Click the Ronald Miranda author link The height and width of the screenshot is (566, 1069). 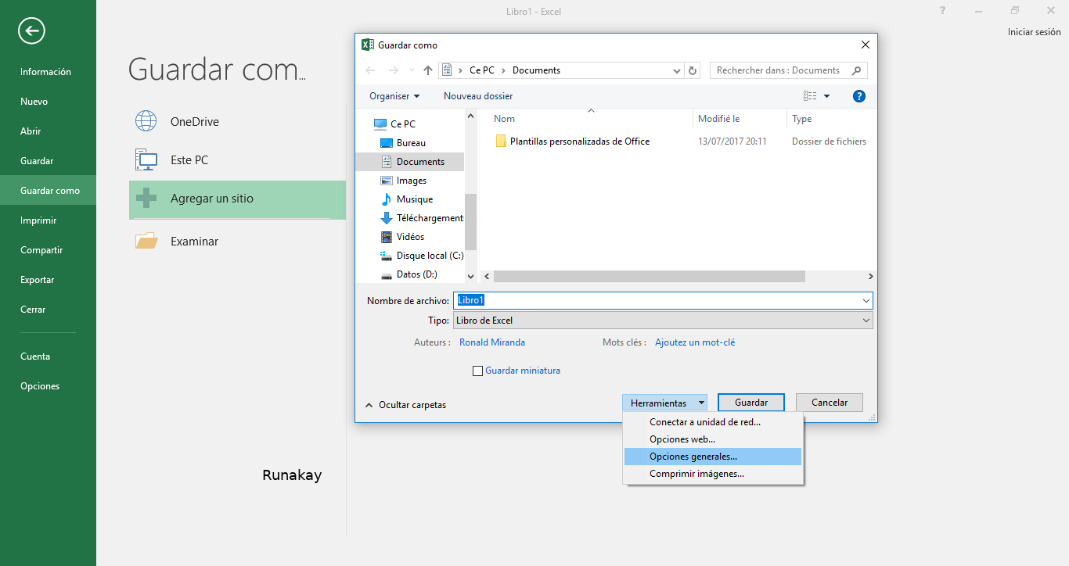tap(492, 342)
